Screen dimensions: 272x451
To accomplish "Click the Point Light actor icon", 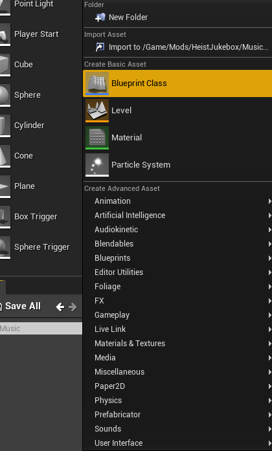I will (x=5, y=6).
